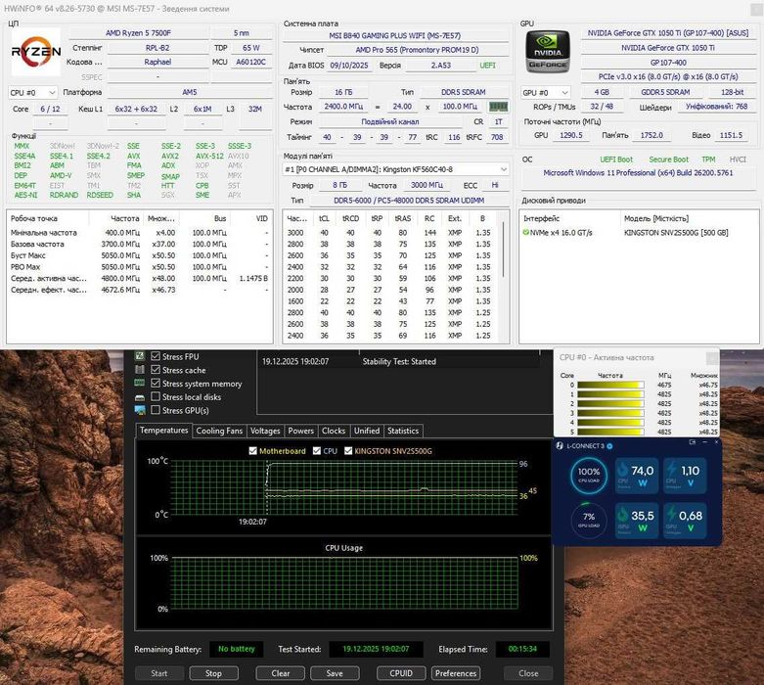
Task: Click the Secure Boot indicator
Action: pos(668,160)
